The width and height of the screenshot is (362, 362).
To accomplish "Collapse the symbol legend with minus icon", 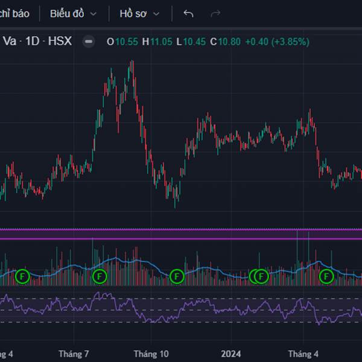I will pos(89,42).
